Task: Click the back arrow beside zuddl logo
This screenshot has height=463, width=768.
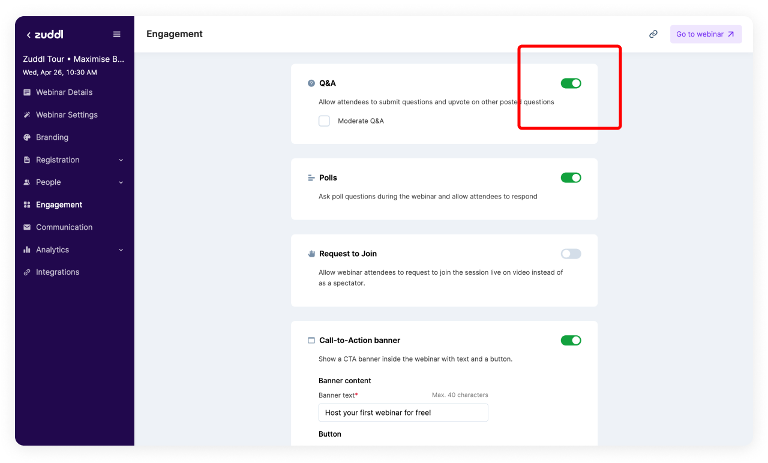Action: 28,35
